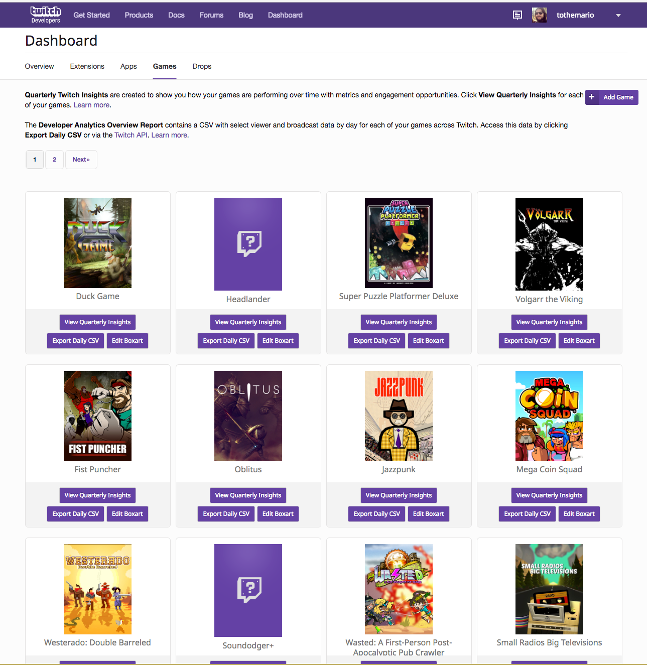
Task: Switch to the Extensions tab
Action: click(x=87, y=66)
